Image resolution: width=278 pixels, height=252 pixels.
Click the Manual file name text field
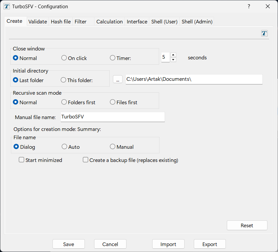(112, 117)
